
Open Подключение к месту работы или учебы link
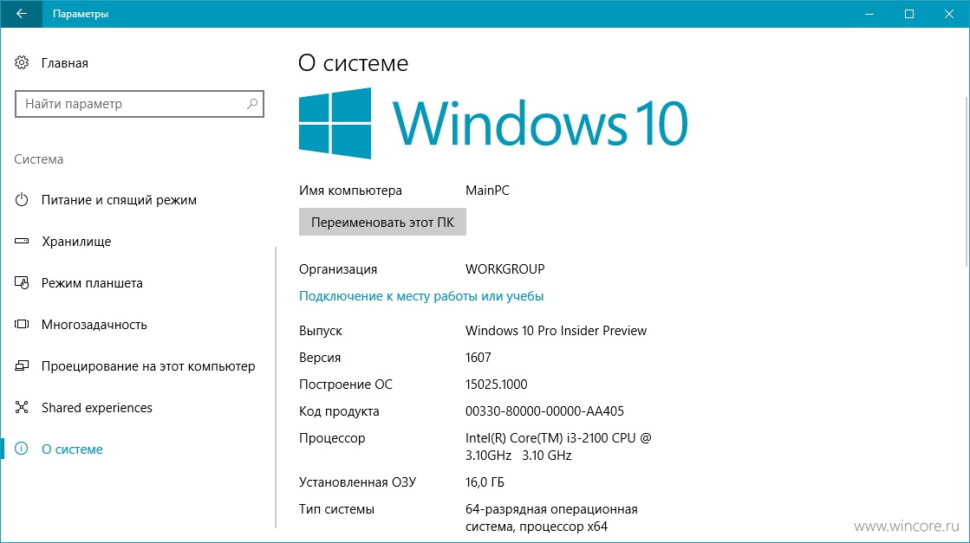pyautogui.click(x=421, y=296)
